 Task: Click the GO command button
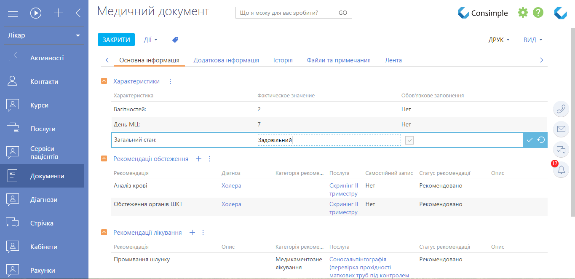[x=343, y=13]
